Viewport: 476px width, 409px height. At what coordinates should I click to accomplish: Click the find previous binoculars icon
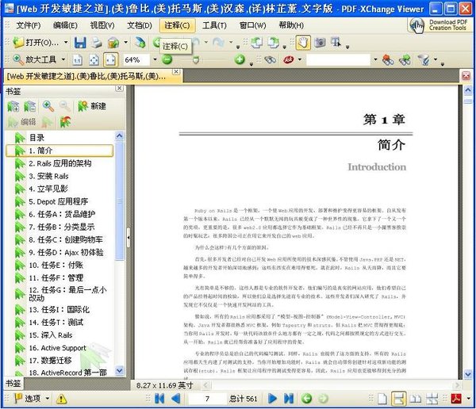click(x=388, y=59)
